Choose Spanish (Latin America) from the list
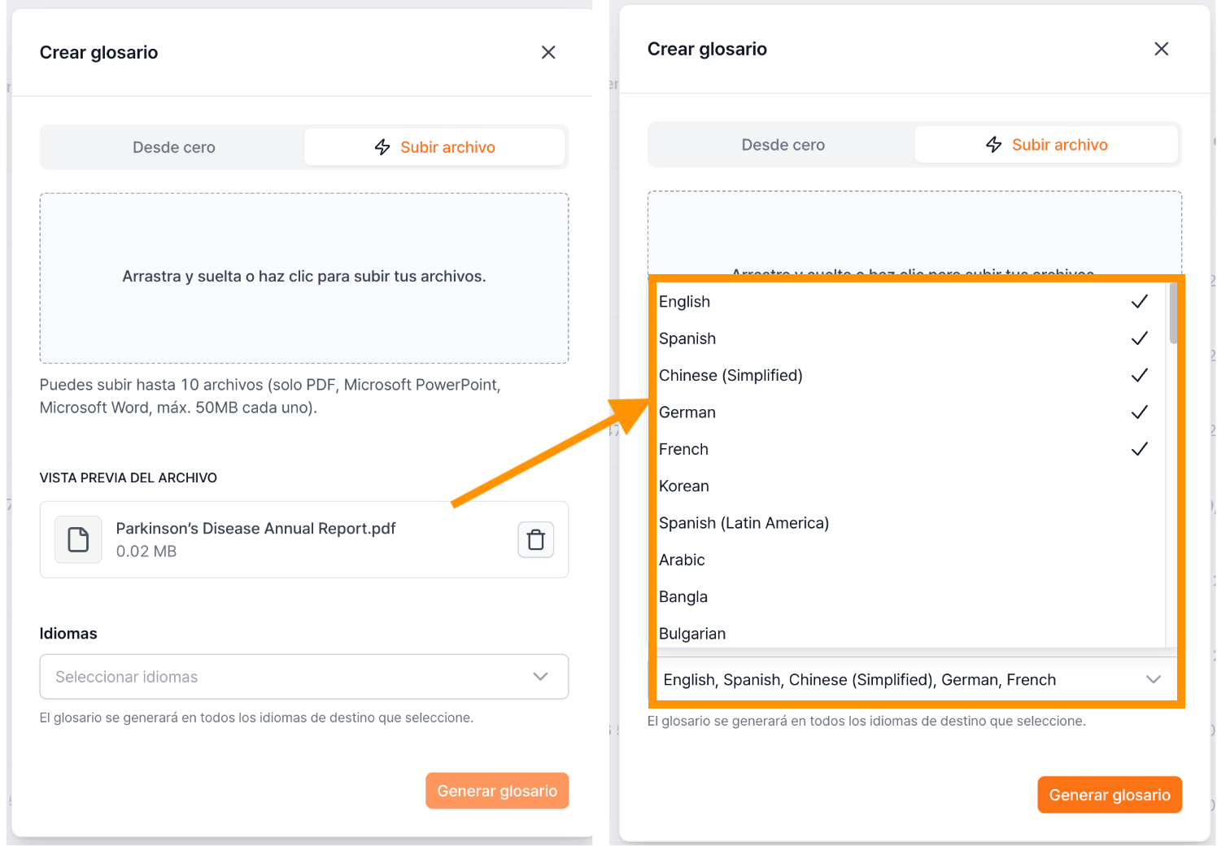Screen dimensions: 1217x846 click(x=909, y=523)
